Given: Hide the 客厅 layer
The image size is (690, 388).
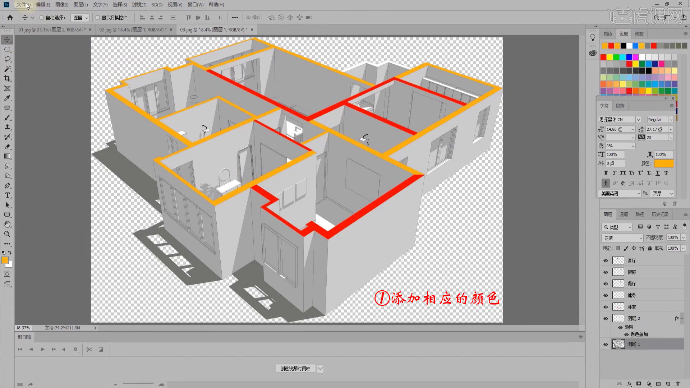Looking at the screenshot, I should pos(606,260).
